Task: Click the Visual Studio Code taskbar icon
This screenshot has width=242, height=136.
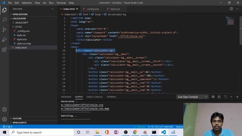Action: pyautogui.click(x=164, y=132)
